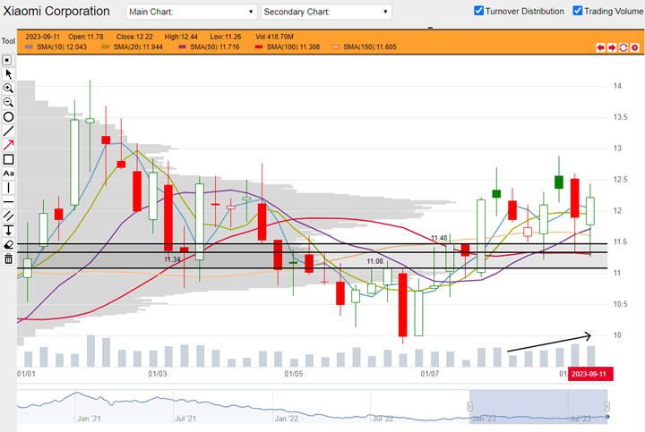645x432 pixels.
Task: Choose the parallel channel lines tool
Action: pos(8,216)
